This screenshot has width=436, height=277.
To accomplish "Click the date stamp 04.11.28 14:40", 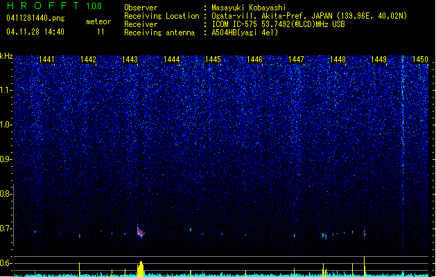I will 35,32.
